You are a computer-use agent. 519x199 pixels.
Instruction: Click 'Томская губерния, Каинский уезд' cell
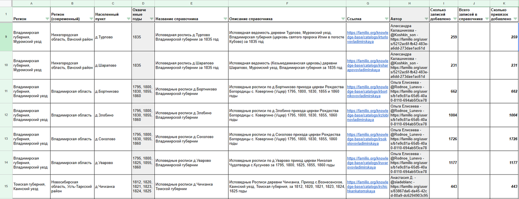31,186
